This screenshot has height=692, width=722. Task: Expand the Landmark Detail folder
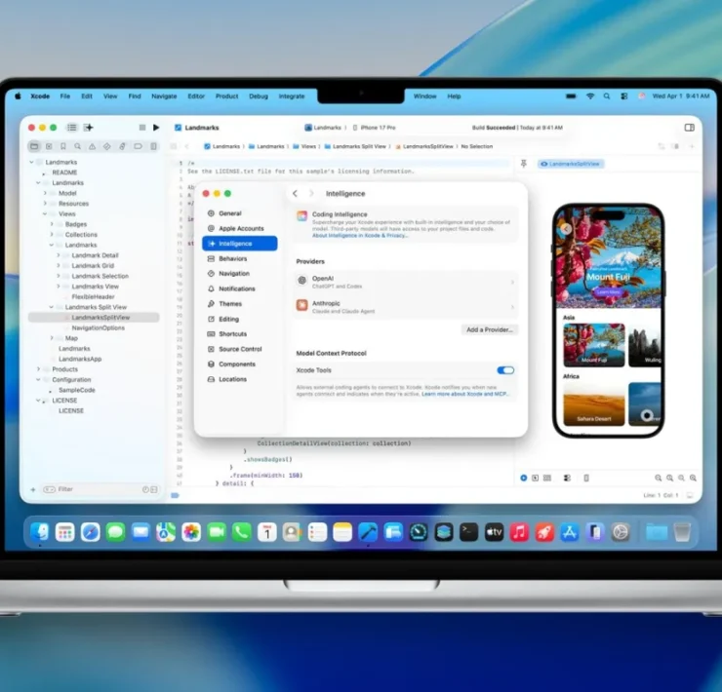pos(58,255)
